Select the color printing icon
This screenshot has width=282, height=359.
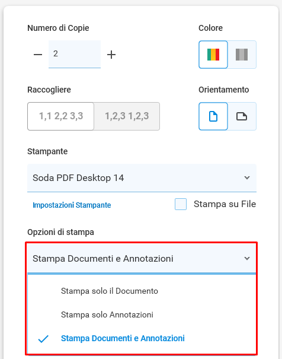click(213, 55)
